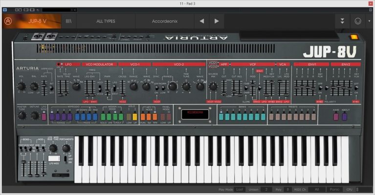The height and width of the screenshot is (195, 375).
Task: Select bank 1 teal button
Action: click(221, 117)
